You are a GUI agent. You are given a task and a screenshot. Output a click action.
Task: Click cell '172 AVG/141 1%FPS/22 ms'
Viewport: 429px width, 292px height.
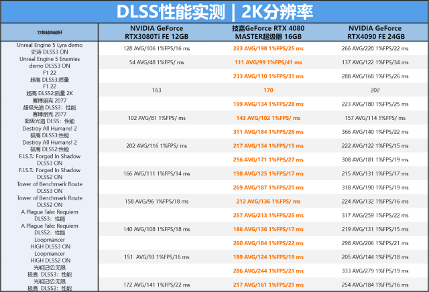tap(156, 285)
